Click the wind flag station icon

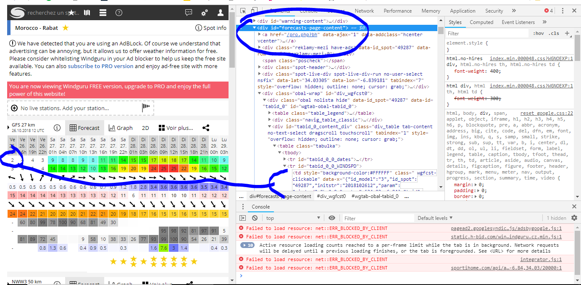[146, 107]
